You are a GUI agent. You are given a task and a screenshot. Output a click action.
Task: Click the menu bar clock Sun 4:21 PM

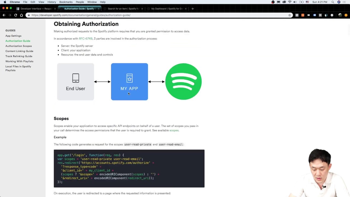click(x=320, y=2)
